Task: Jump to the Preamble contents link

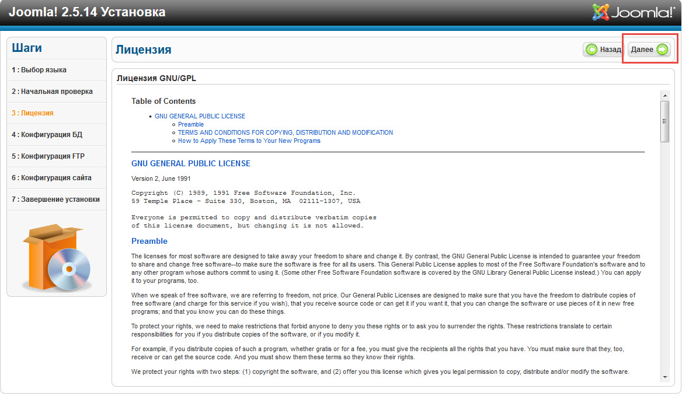Action: point(190,125)
